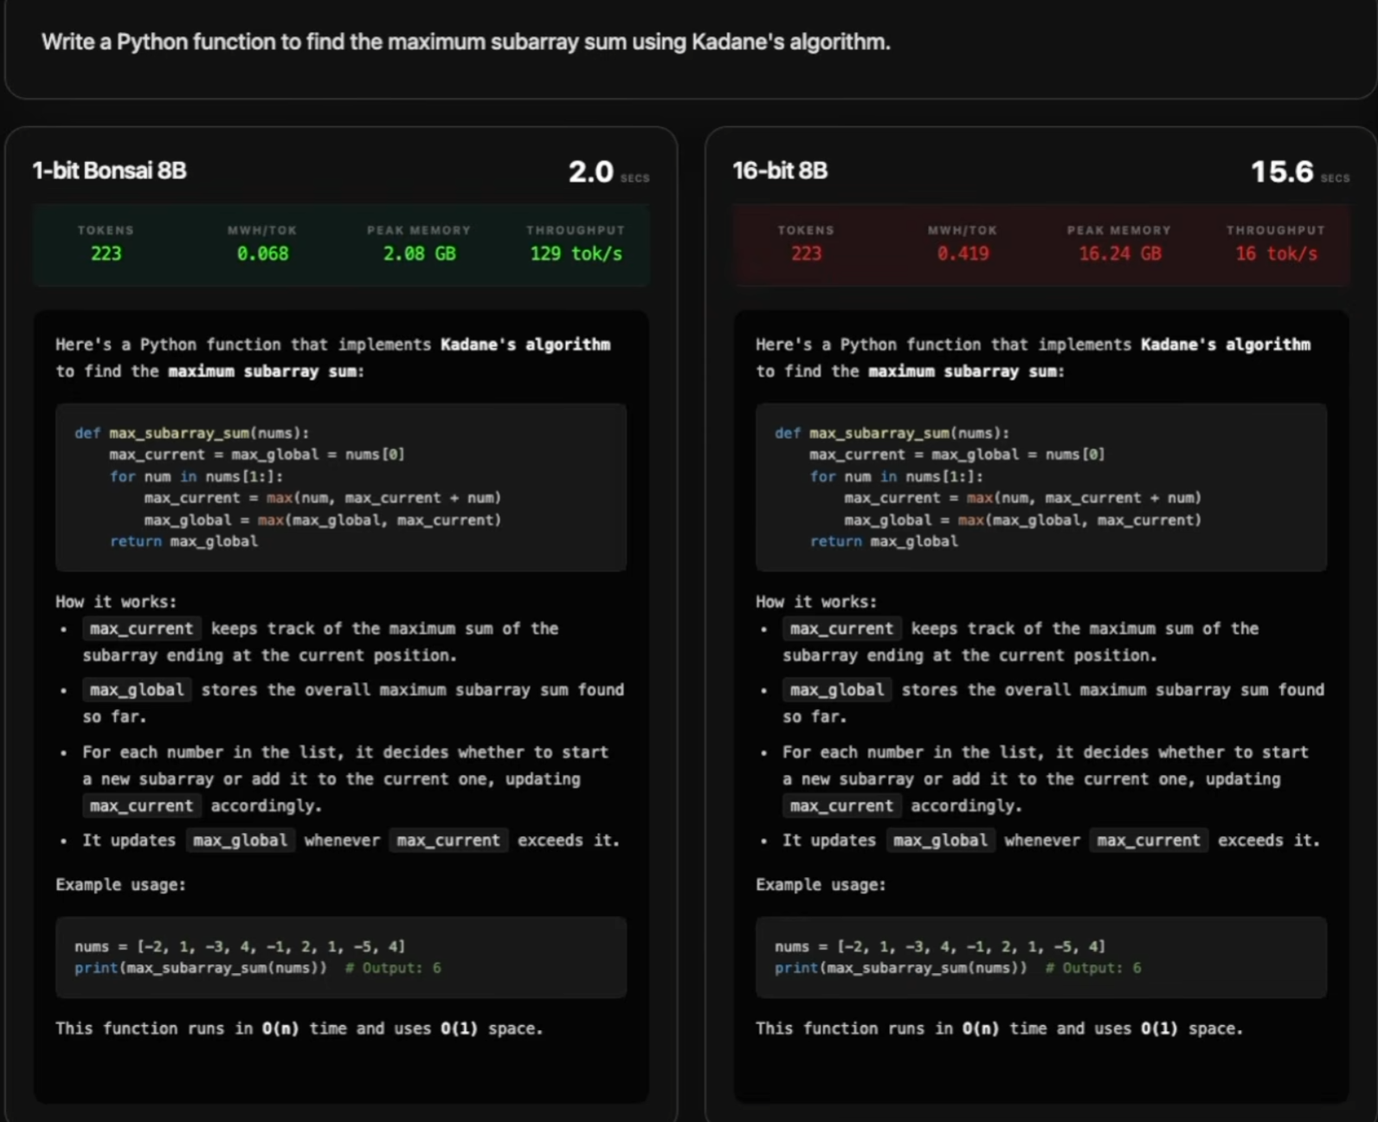This screenshot has height=1122, width=1378.
Task: Click "How it works:" heading in Bonsai panel
Action: click(116, 602)
